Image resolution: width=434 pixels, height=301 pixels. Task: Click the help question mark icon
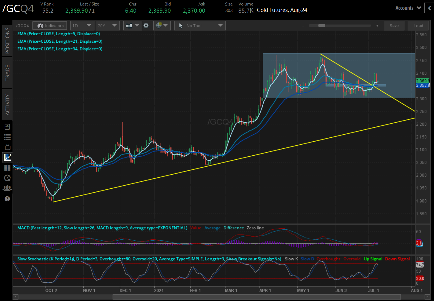pos(7,199)
